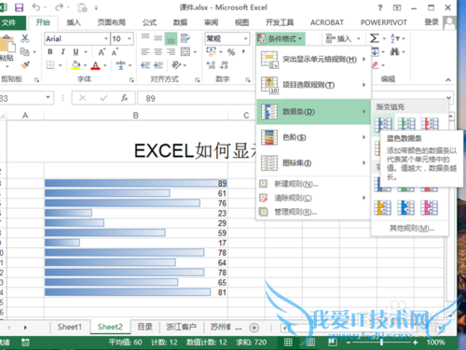Click the Format Painter brush icon

click(25, 65)
